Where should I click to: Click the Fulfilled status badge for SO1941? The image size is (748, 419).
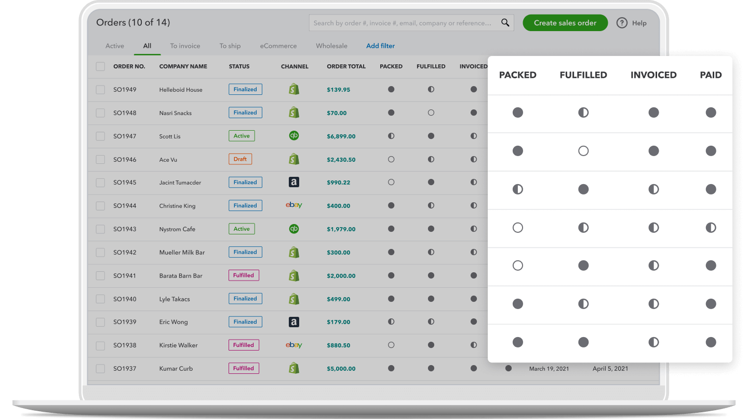[x=244, y=275]
